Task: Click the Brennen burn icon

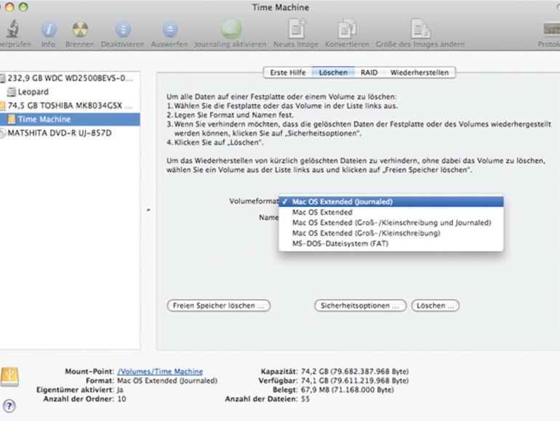Action: pyautogui.click(x=80, y=29)
